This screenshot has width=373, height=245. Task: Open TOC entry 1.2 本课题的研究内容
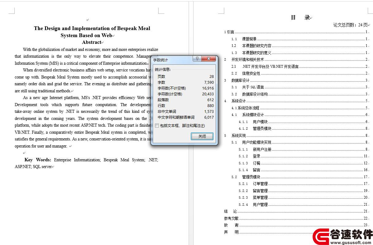point(300,46)
